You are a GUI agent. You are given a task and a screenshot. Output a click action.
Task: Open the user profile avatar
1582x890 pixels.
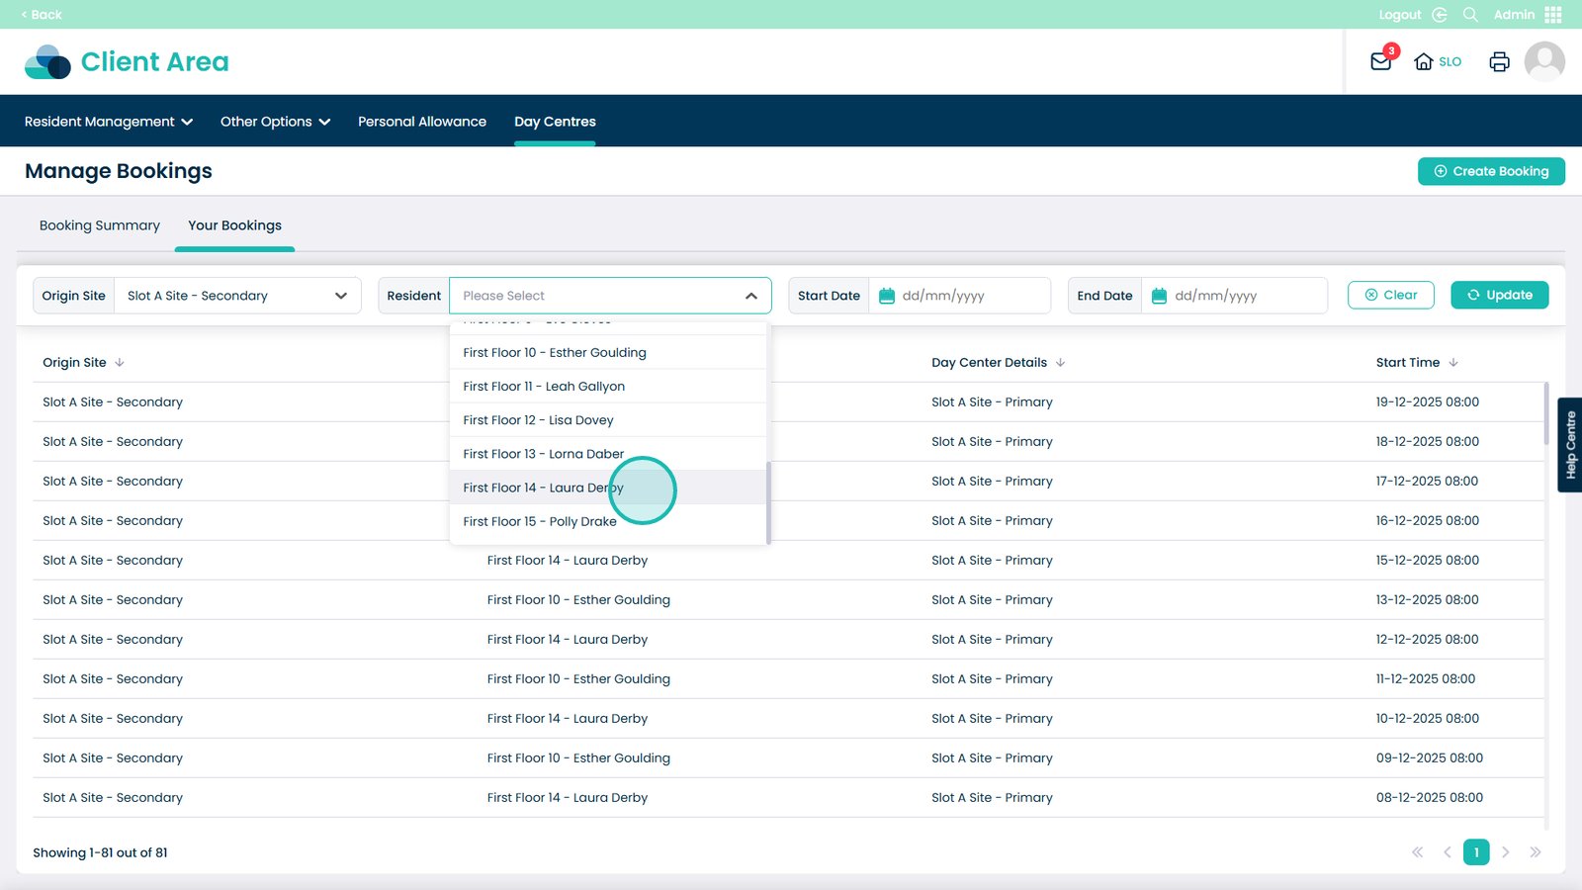coord(1543,61)
